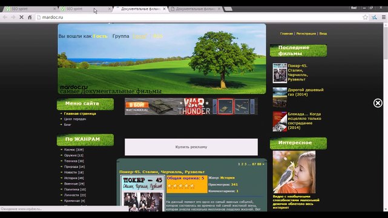Close the active Документальные фильмы tab
The height and width of the screenshot is (218, 388).
164,9
